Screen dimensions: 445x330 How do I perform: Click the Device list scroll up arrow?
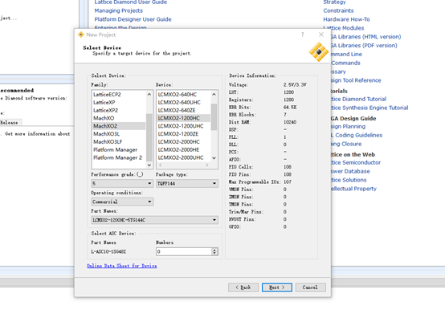coord(214,94)
